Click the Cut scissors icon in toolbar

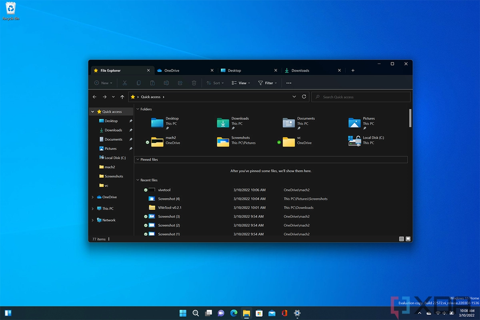coord(125,83)
